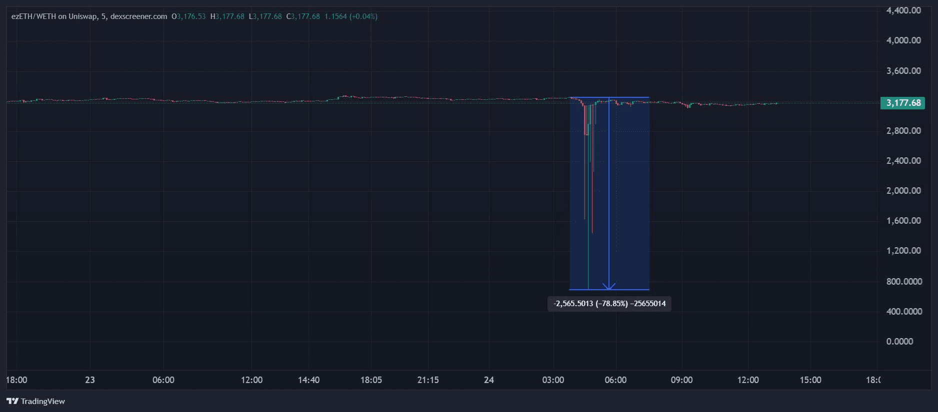Click the 21:15 time axis label

(428, 380)
